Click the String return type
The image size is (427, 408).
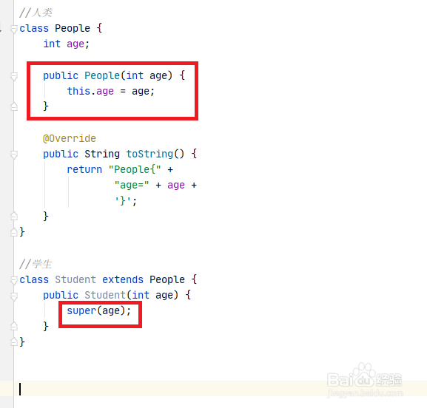point(102,154)
